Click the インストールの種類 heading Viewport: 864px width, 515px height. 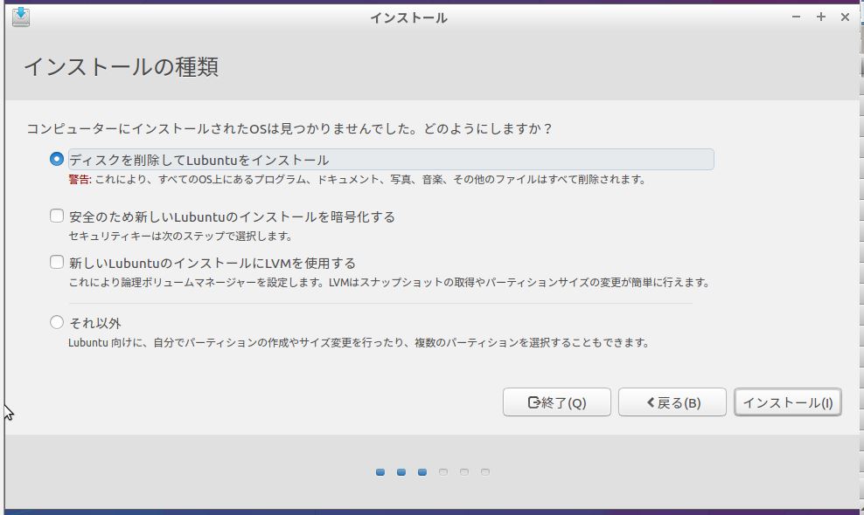(x=122, y=66)
